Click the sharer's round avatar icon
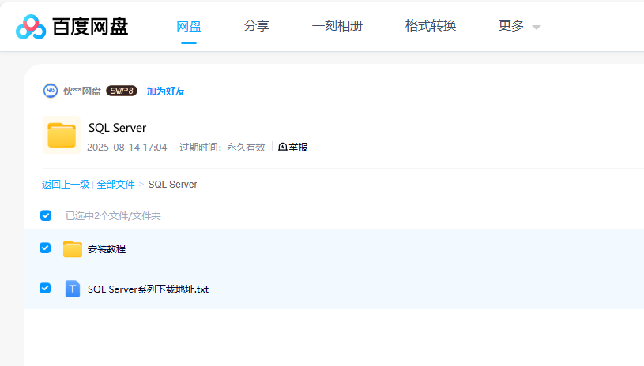This screenshot has width=644, height=366. [x=51, y=91]
